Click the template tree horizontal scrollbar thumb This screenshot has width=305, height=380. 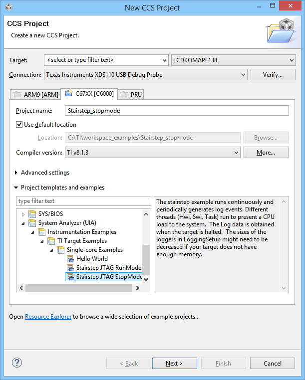pos(78,288)
